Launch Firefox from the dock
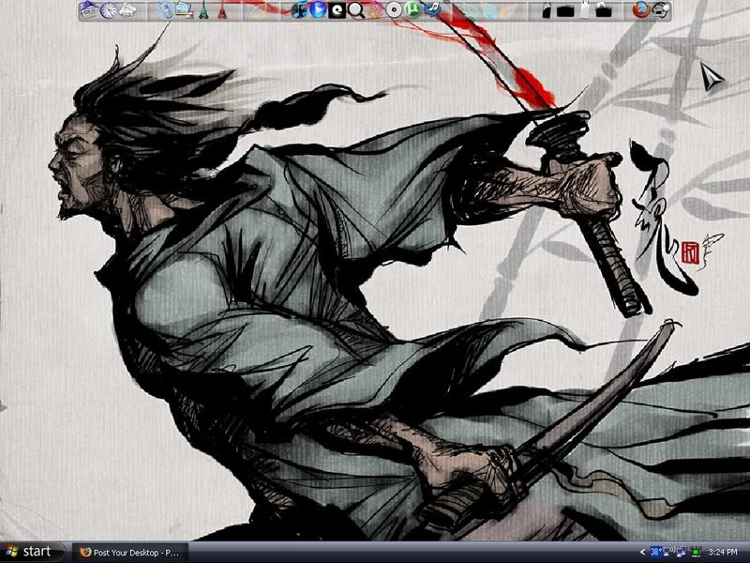This screenshot has height=563, width=750. tap(641, 10)
